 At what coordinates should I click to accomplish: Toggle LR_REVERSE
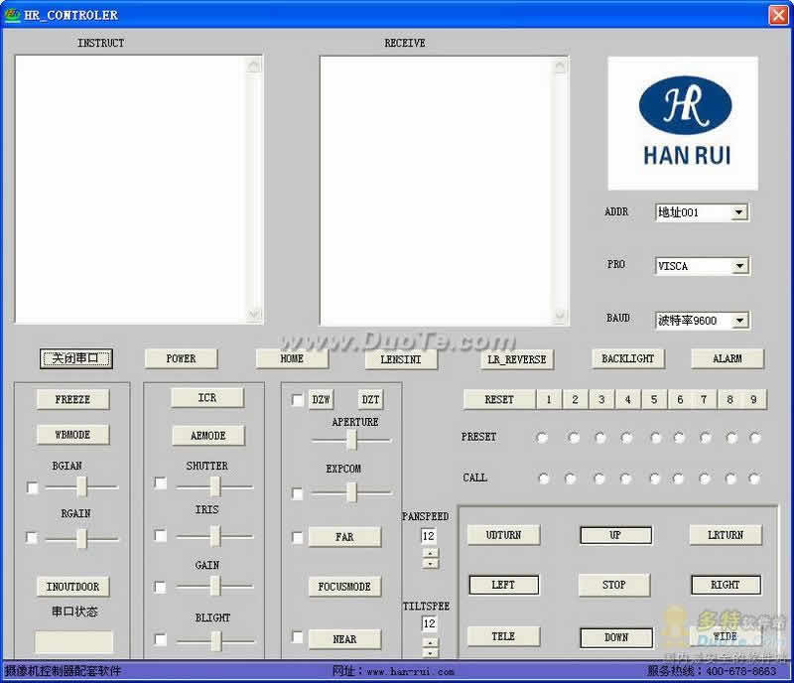(x=517, y=359)
